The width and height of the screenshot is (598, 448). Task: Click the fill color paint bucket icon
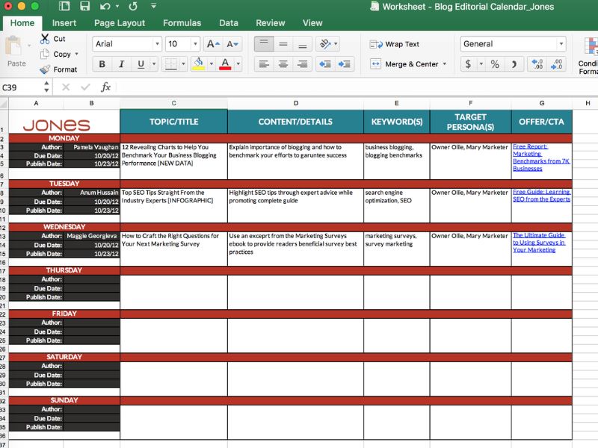tap(198, 63)
